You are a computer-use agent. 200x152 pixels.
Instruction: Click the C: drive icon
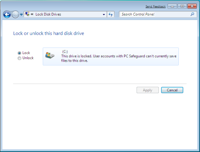[x=50, y=55]
